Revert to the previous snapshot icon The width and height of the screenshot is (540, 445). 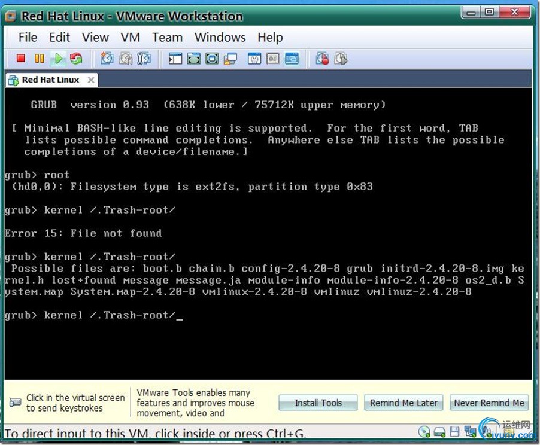125,59
